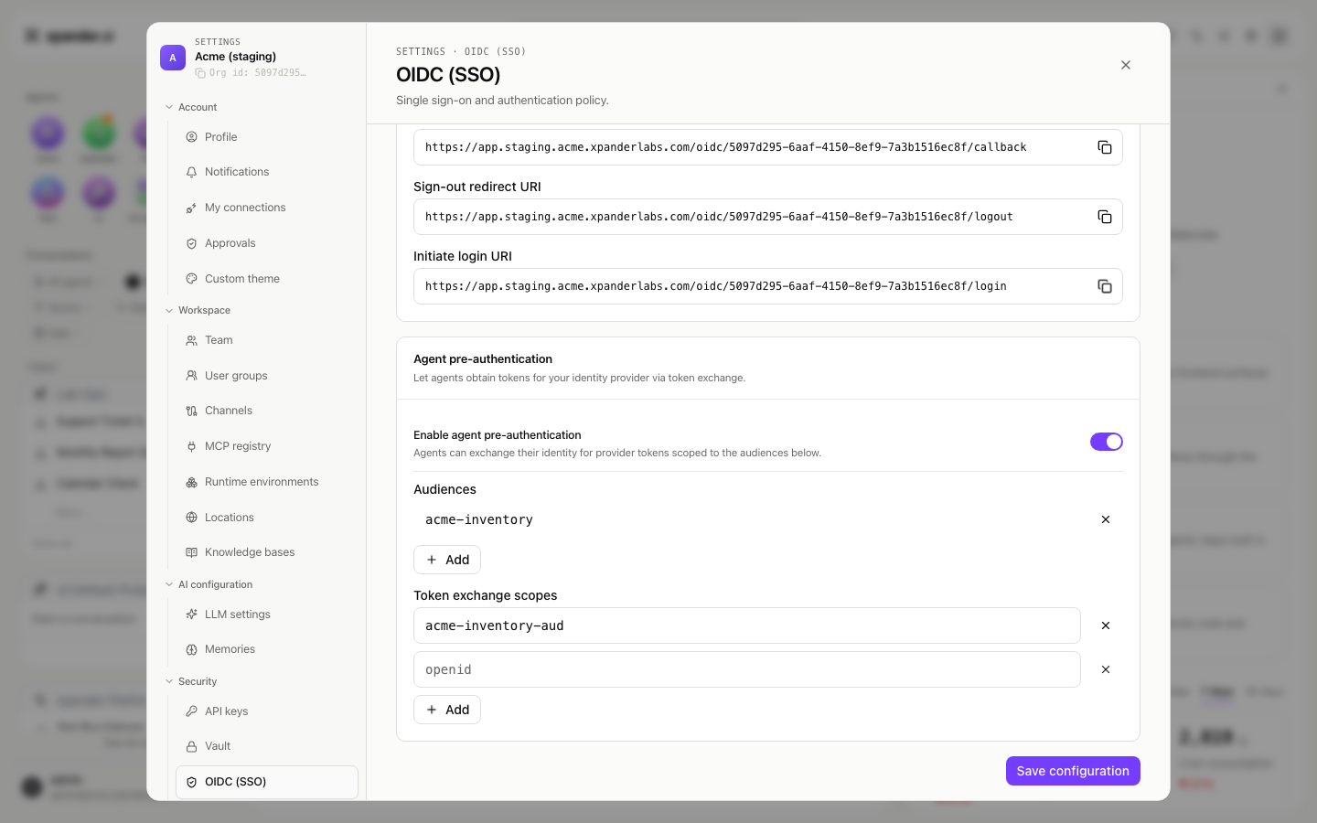Click the User groups icon
Image resolution: width=1317 pixels, height=823 pixels.
click(191, 376)
